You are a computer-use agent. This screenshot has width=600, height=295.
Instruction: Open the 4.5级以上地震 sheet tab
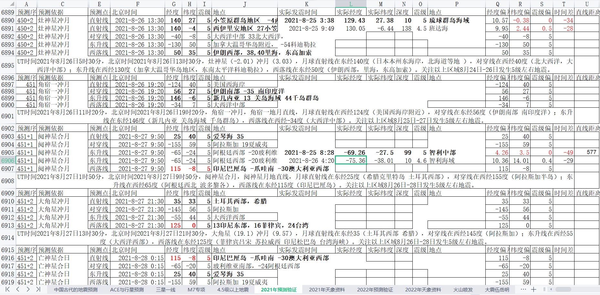point(233,290)
